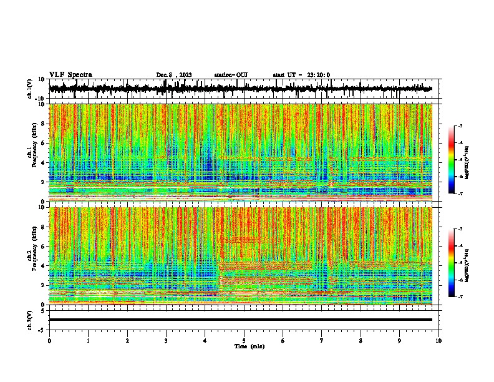Viewport: 494px width, 382px height.
Task: Click the '-7' label on ch.2 colorbar
Action: click(460, 296)
